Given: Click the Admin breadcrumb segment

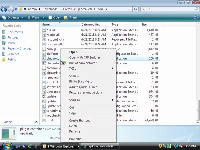Looking at the screenshot, I should [32, 9].
